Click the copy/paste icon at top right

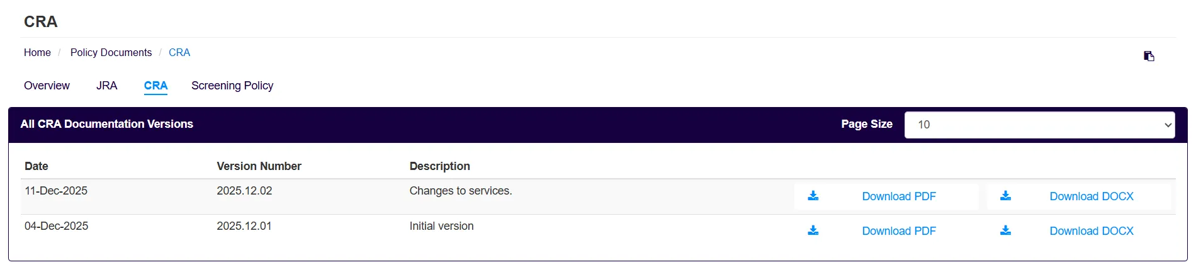pos(1149,56)
